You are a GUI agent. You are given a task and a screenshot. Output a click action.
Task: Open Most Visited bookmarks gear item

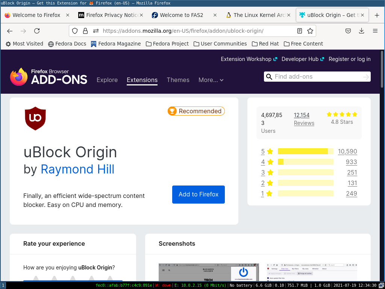[24, 44]
